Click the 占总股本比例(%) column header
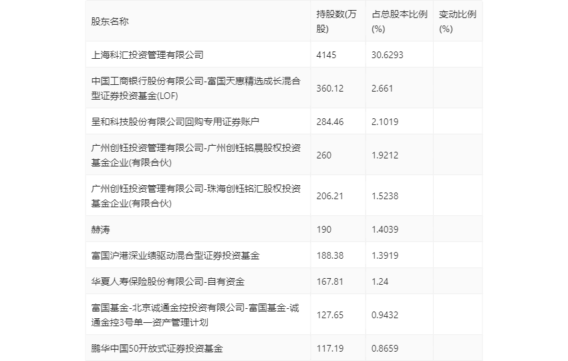This screenshot has height=361, width=568. (x=400, y=21)
